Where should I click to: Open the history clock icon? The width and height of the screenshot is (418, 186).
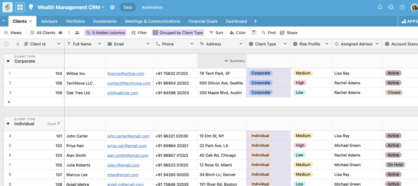[391, 7]
